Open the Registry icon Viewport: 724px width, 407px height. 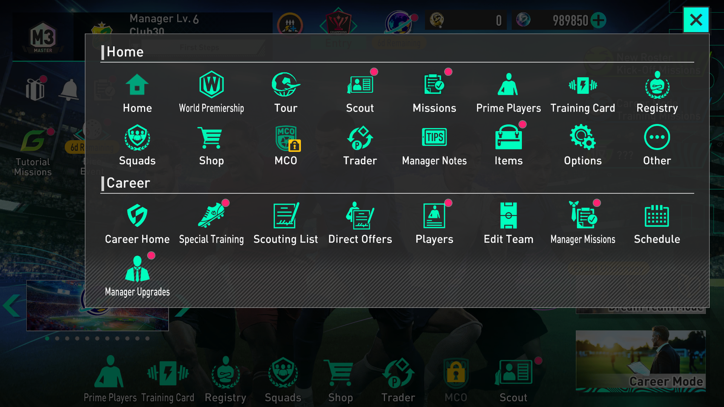(657, 85)
